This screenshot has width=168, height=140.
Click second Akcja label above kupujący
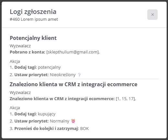point(15,108)
